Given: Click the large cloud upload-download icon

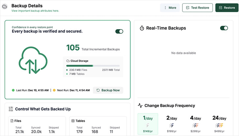Looking at the screenshot, I should click(33, 60).
